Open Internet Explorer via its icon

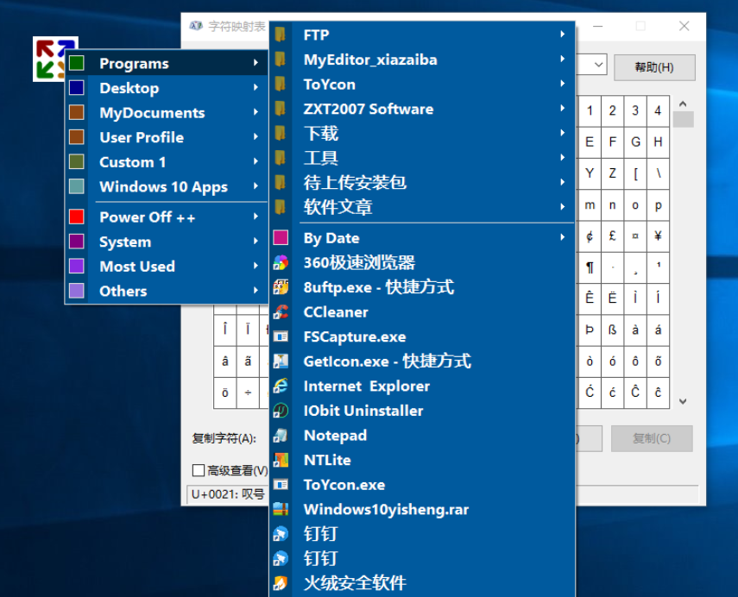point(281,386)
